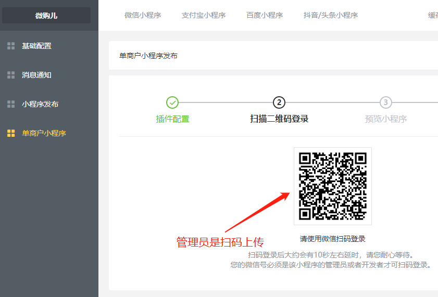
Task: Click the step 3 circle indicator
Action: click(386, 102)
